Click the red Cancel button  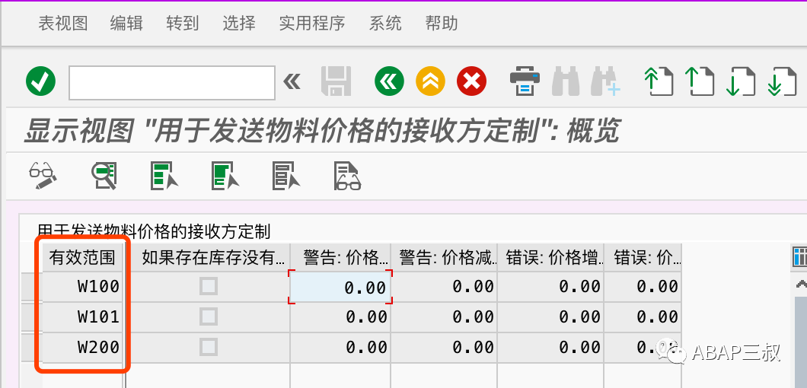(x=471, y=81)
